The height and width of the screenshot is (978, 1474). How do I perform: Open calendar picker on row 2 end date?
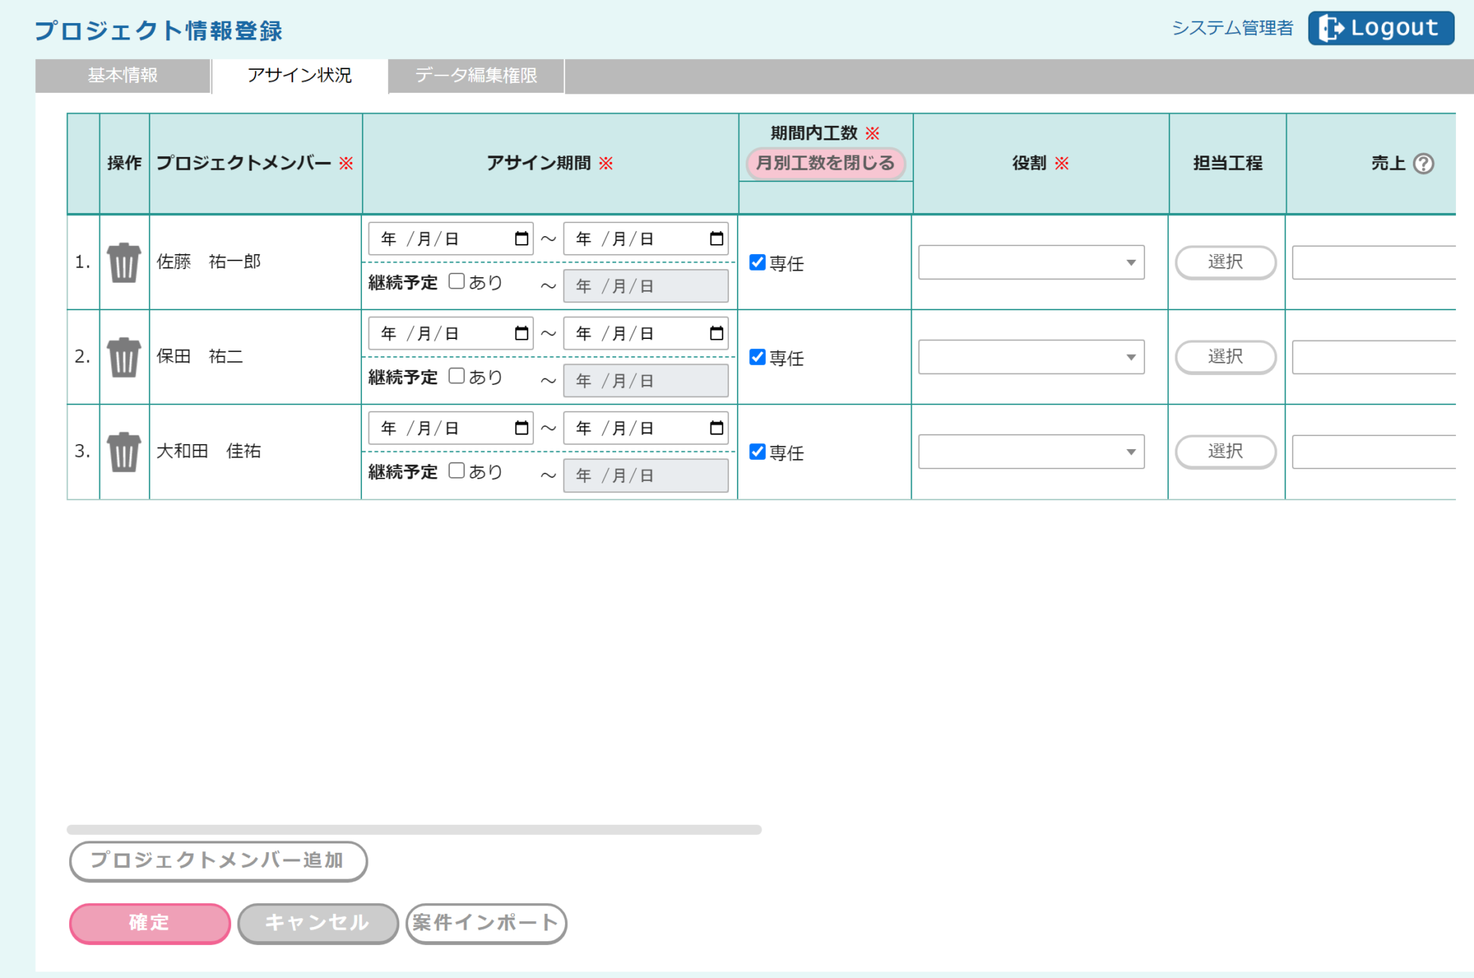pyautogui.click(x=716, y=333)
